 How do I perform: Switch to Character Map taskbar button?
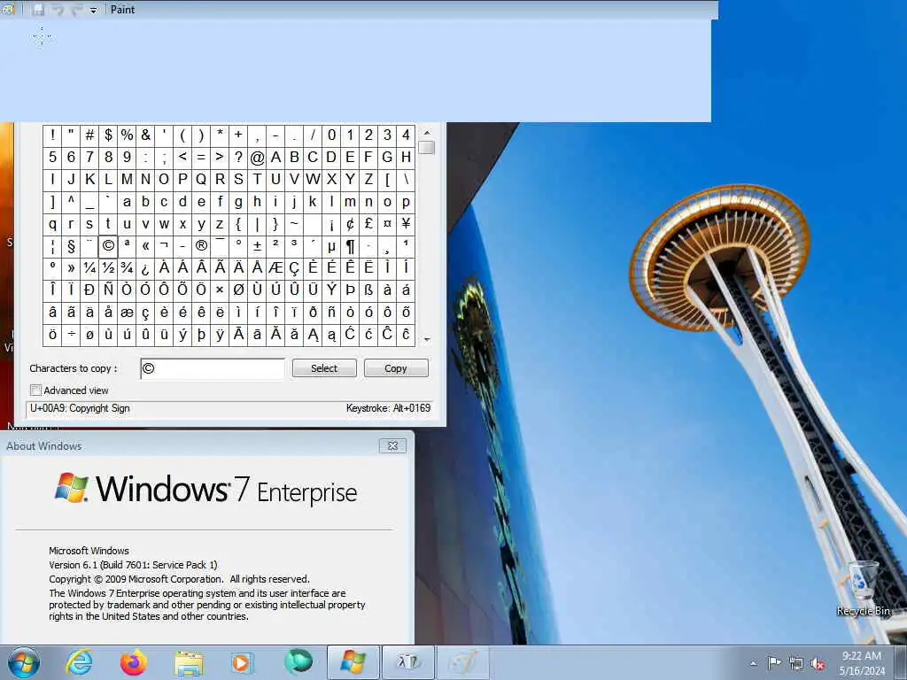tap(408, 662)
